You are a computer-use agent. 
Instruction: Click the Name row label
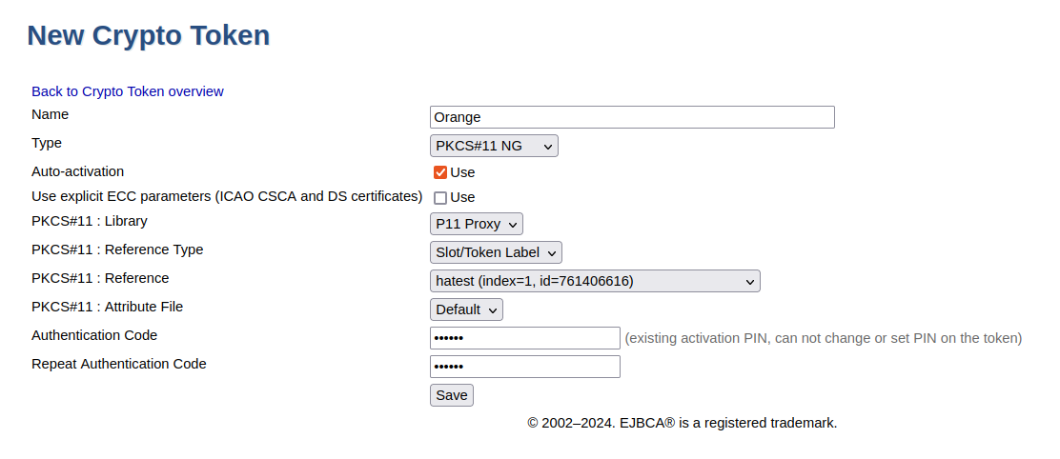[x=51, y=114]
